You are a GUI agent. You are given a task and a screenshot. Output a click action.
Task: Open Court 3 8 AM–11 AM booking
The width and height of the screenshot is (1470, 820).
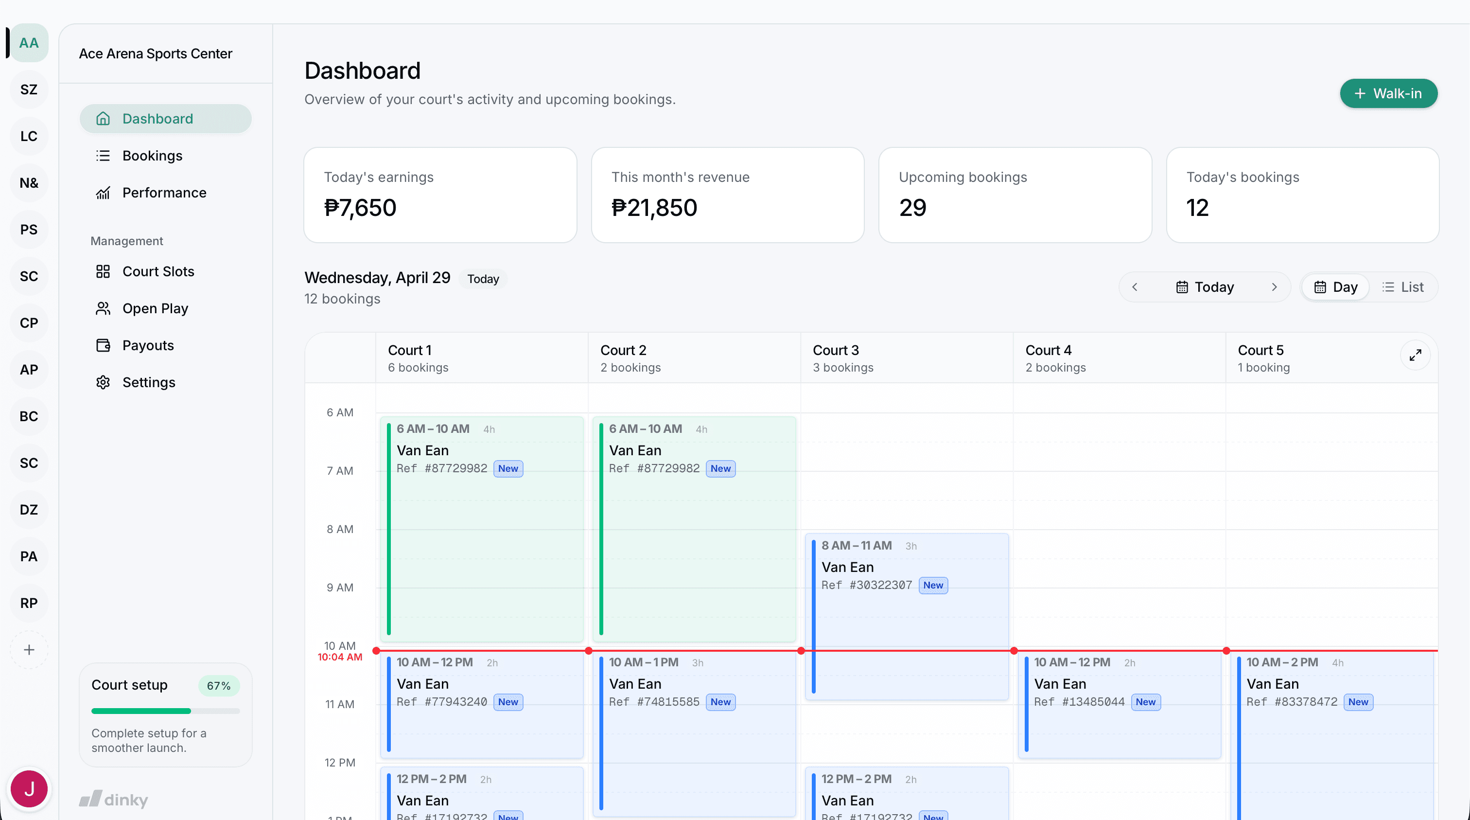click(x=907, y=617)
